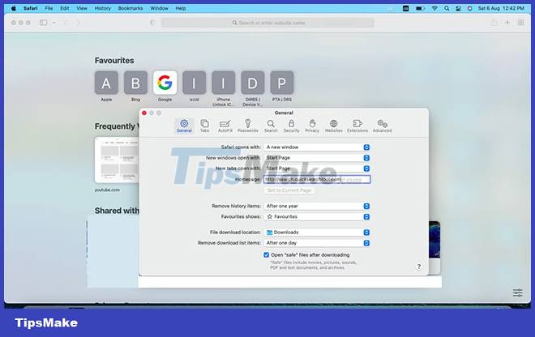Open Control Centre in menu bar

pos(458,8)
